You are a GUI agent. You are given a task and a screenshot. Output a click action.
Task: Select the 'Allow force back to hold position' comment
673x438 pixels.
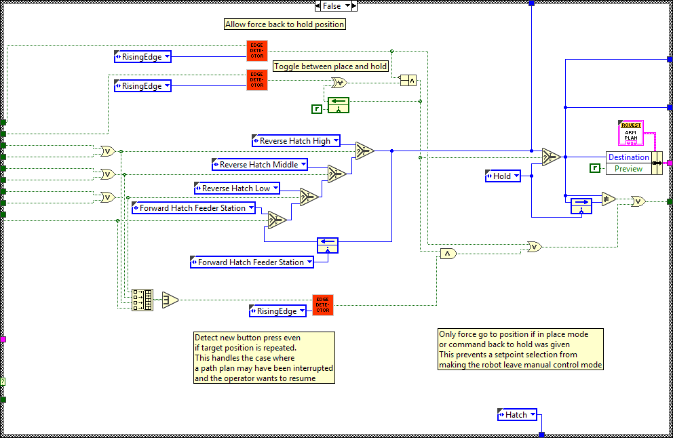285,24
